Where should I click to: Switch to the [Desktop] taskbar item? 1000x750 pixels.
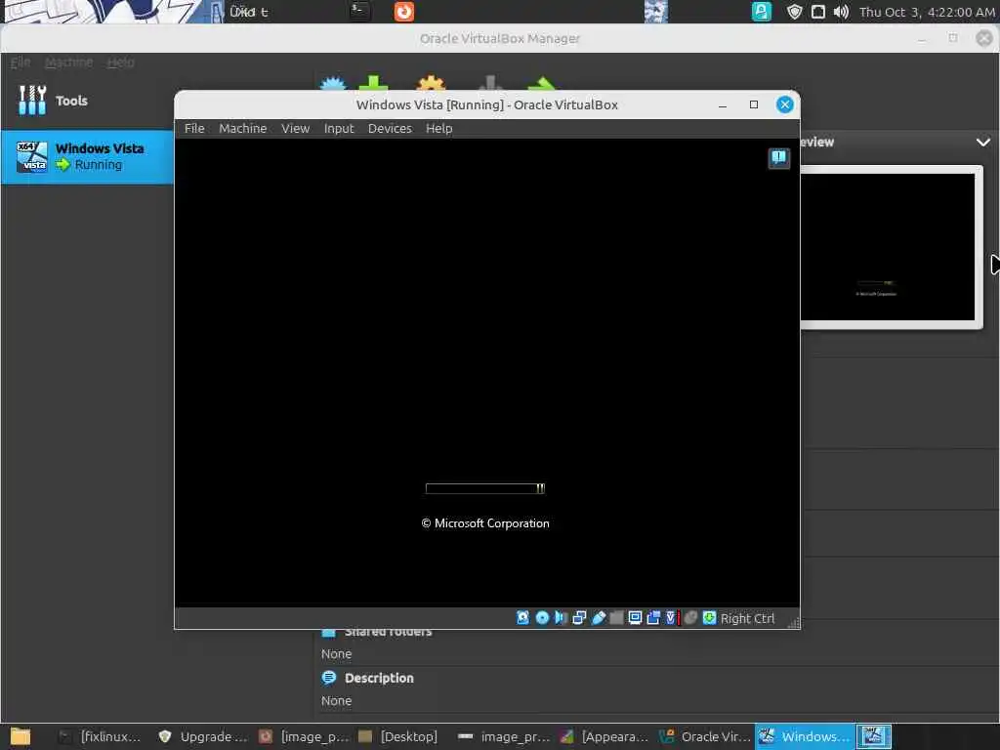tap(398, 736)
